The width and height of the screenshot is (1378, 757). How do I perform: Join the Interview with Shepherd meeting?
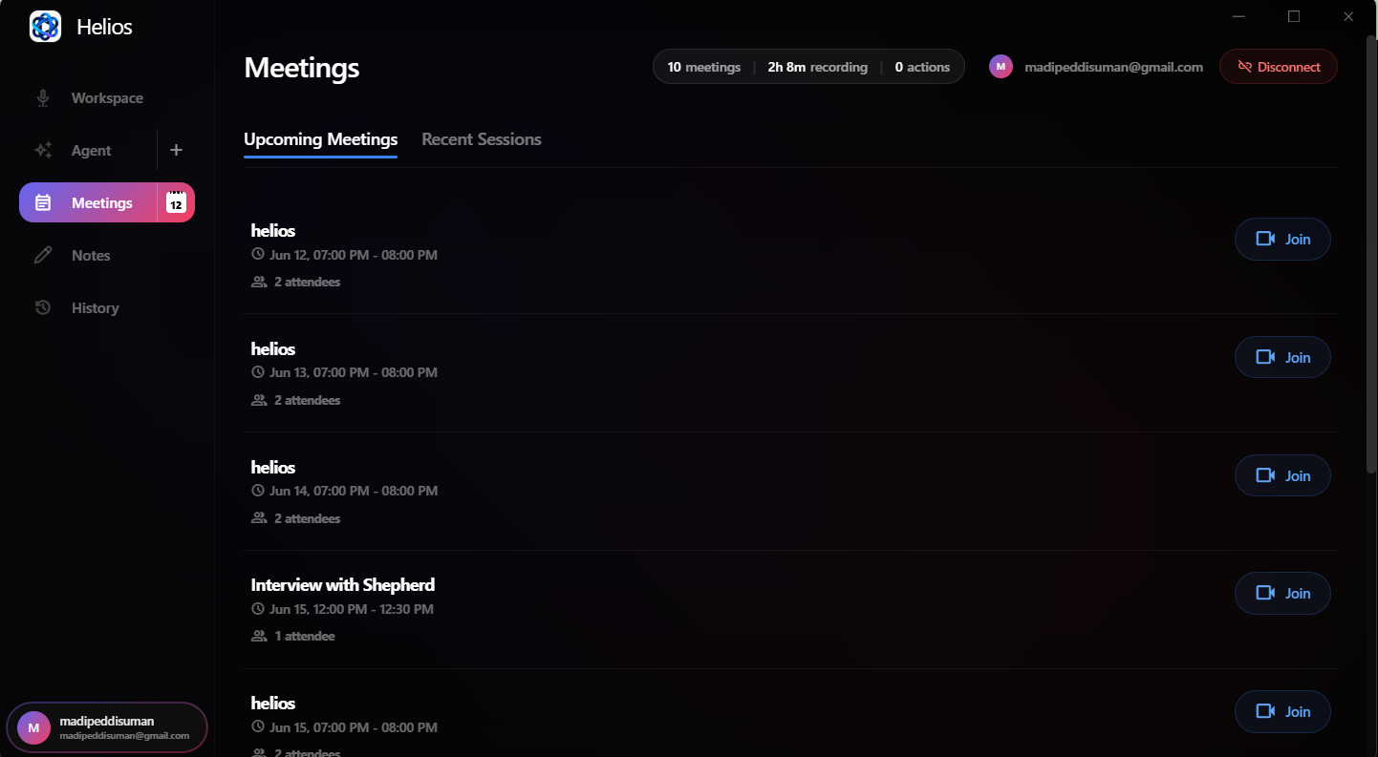point(1282,594)
